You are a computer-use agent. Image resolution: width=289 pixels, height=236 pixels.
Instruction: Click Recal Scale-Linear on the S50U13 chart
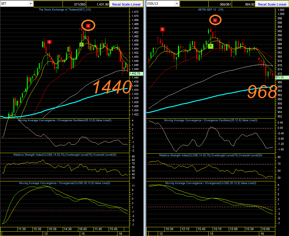click(272, 4)
